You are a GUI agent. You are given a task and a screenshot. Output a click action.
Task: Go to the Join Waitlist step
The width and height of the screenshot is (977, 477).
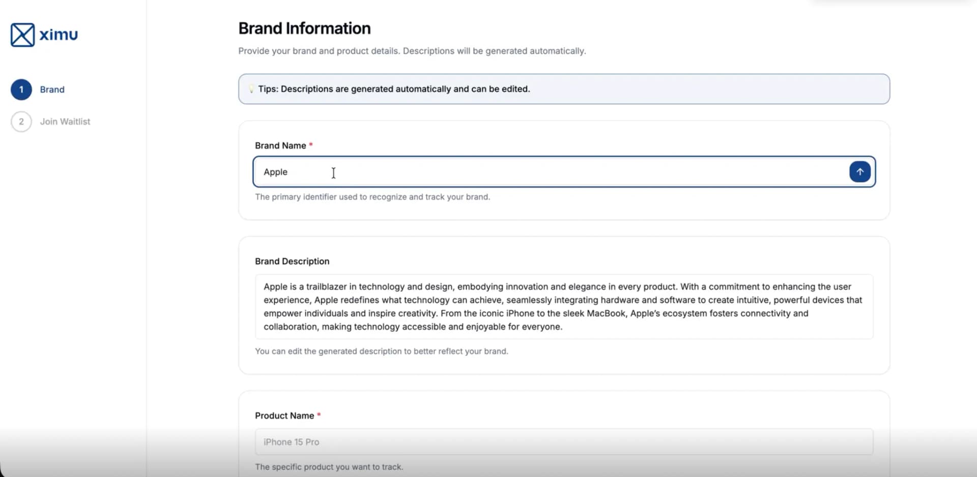click(65, 122)
